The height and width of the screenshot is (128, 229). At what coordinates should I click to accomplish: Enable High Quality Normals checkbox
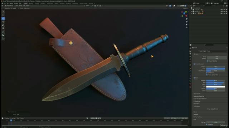208,109
